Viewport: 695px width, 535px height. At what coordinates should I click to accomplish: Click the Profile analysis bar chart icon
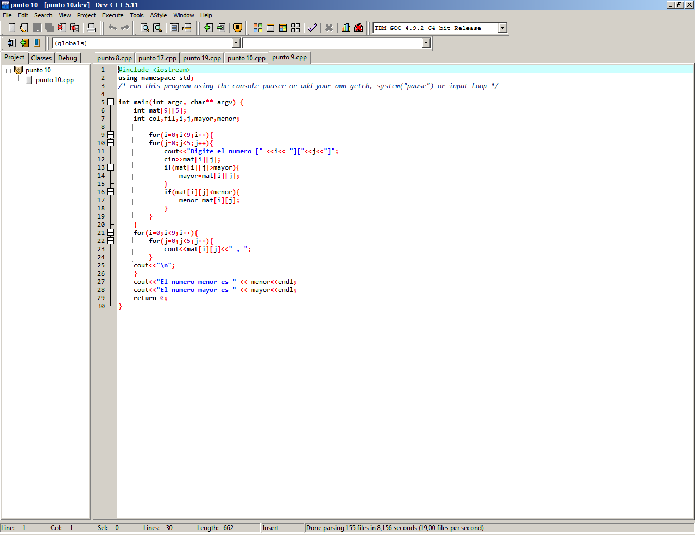345,28
